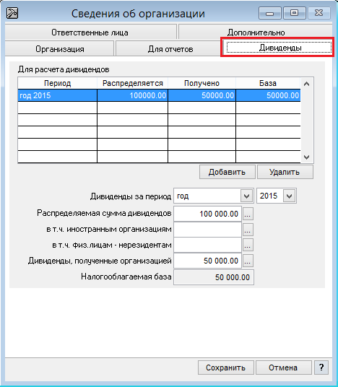Select the год 2015 table row
The width and height of the screenshot is (338, 387).
pyautogui.click(x=159, y=95)
